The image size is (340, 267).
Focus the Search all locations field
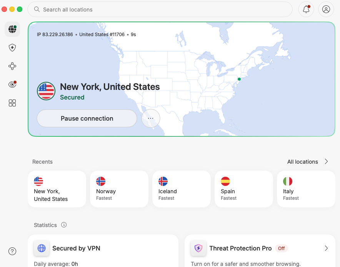pyautogui.click(x=160, y=9)
